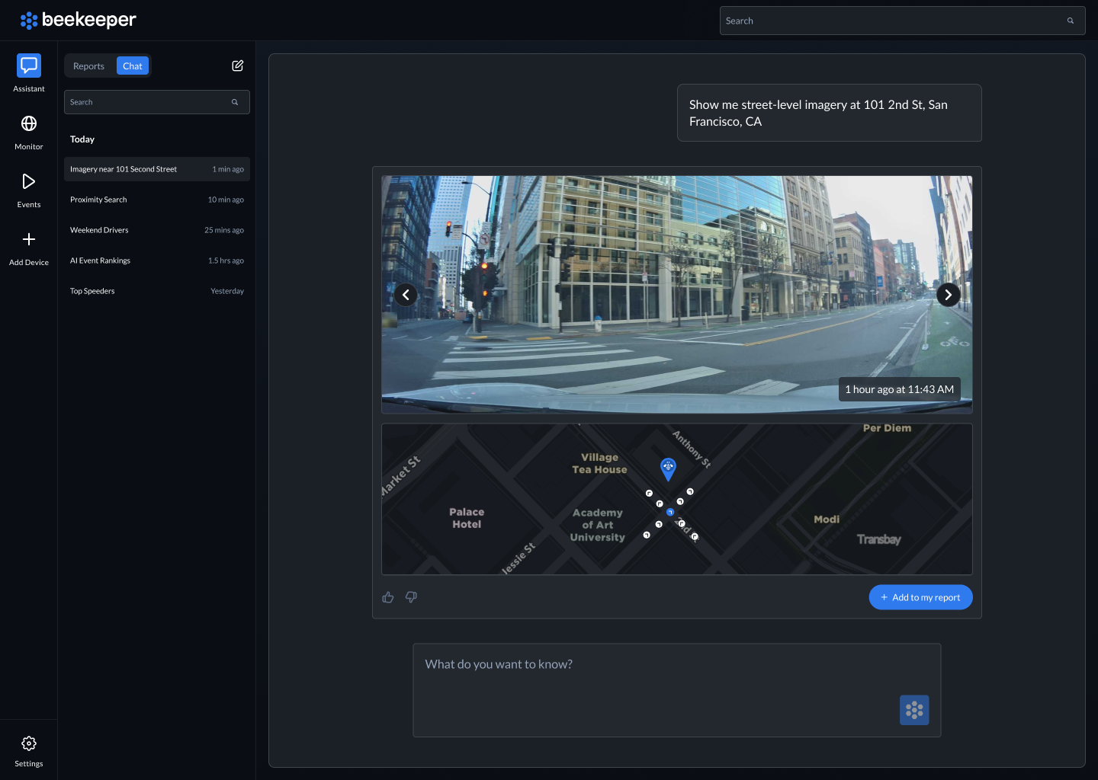Click the Add Device plus icon
The height and width of the screenshot is (780, 1098).
[29, 239]
